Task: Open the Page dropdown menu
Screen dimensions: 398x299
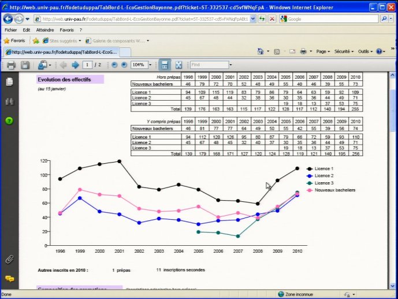Action: (323, 51)
